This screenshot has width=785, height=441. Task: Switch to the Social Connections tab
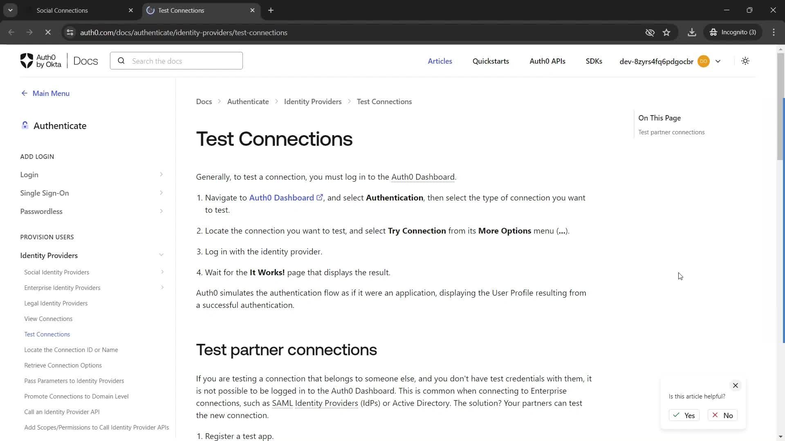pos(80,10)
